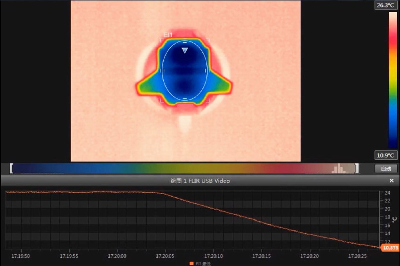The height and width of the screenshot is (266, 400).
Task: Click the histogram peak on the palette bar
Action: (339, 168)
